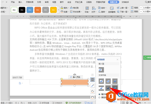151x104 pixels.
Task: Open the 对齐 align menu
Action: coord(94,10)
